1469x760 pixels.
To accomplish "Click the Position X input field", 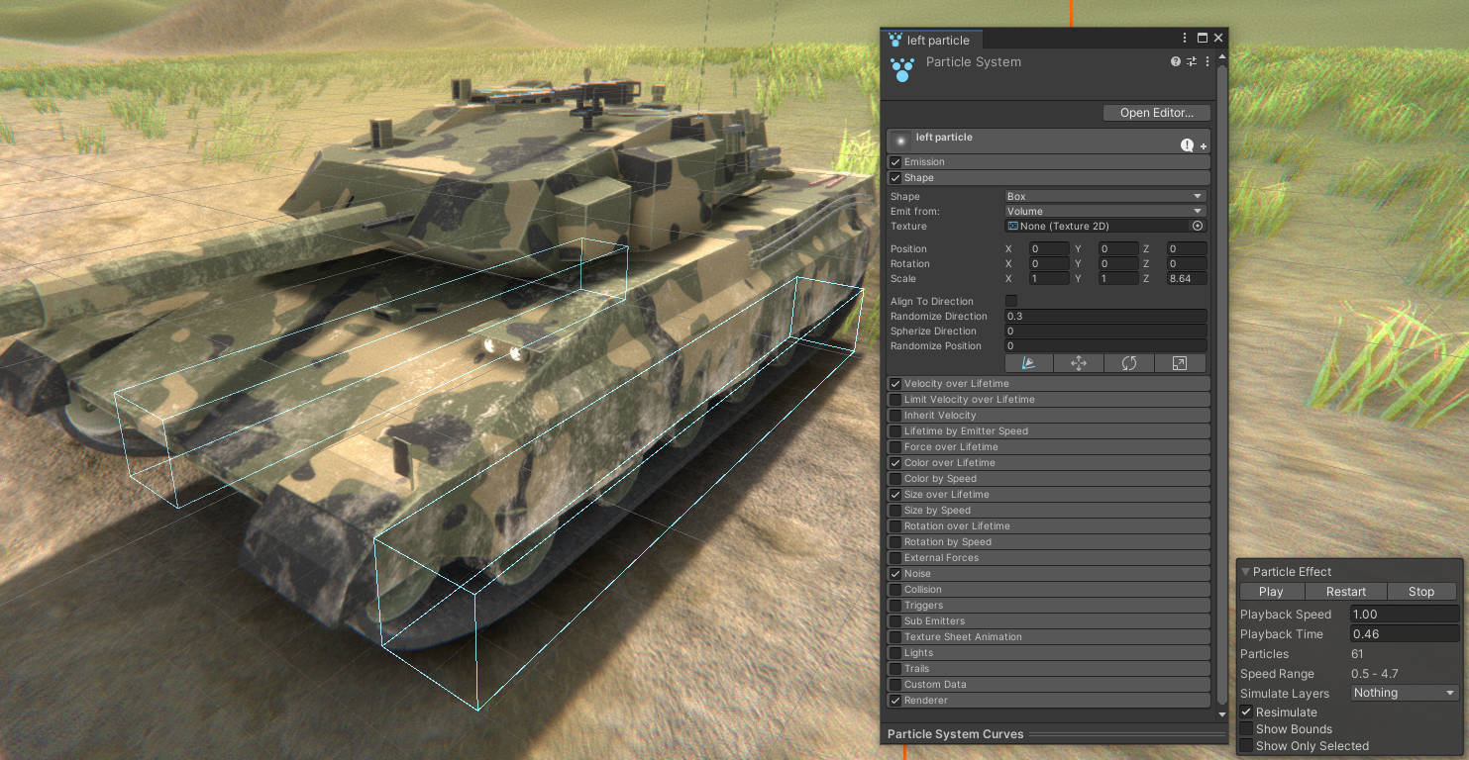I will click(1049, 249).
